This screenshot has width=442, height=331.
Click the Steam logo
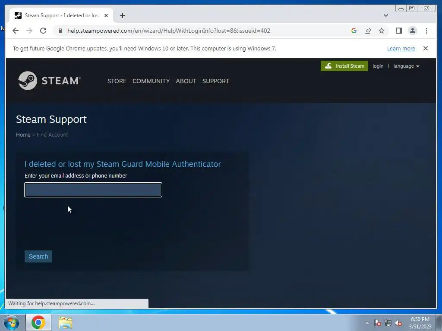pyautogui.click(x=49, y=81)
